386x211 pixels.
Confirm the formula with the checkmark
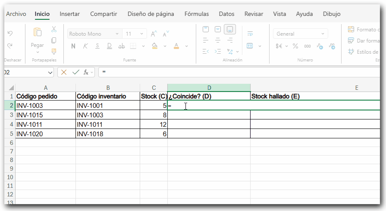coord(76,72)
